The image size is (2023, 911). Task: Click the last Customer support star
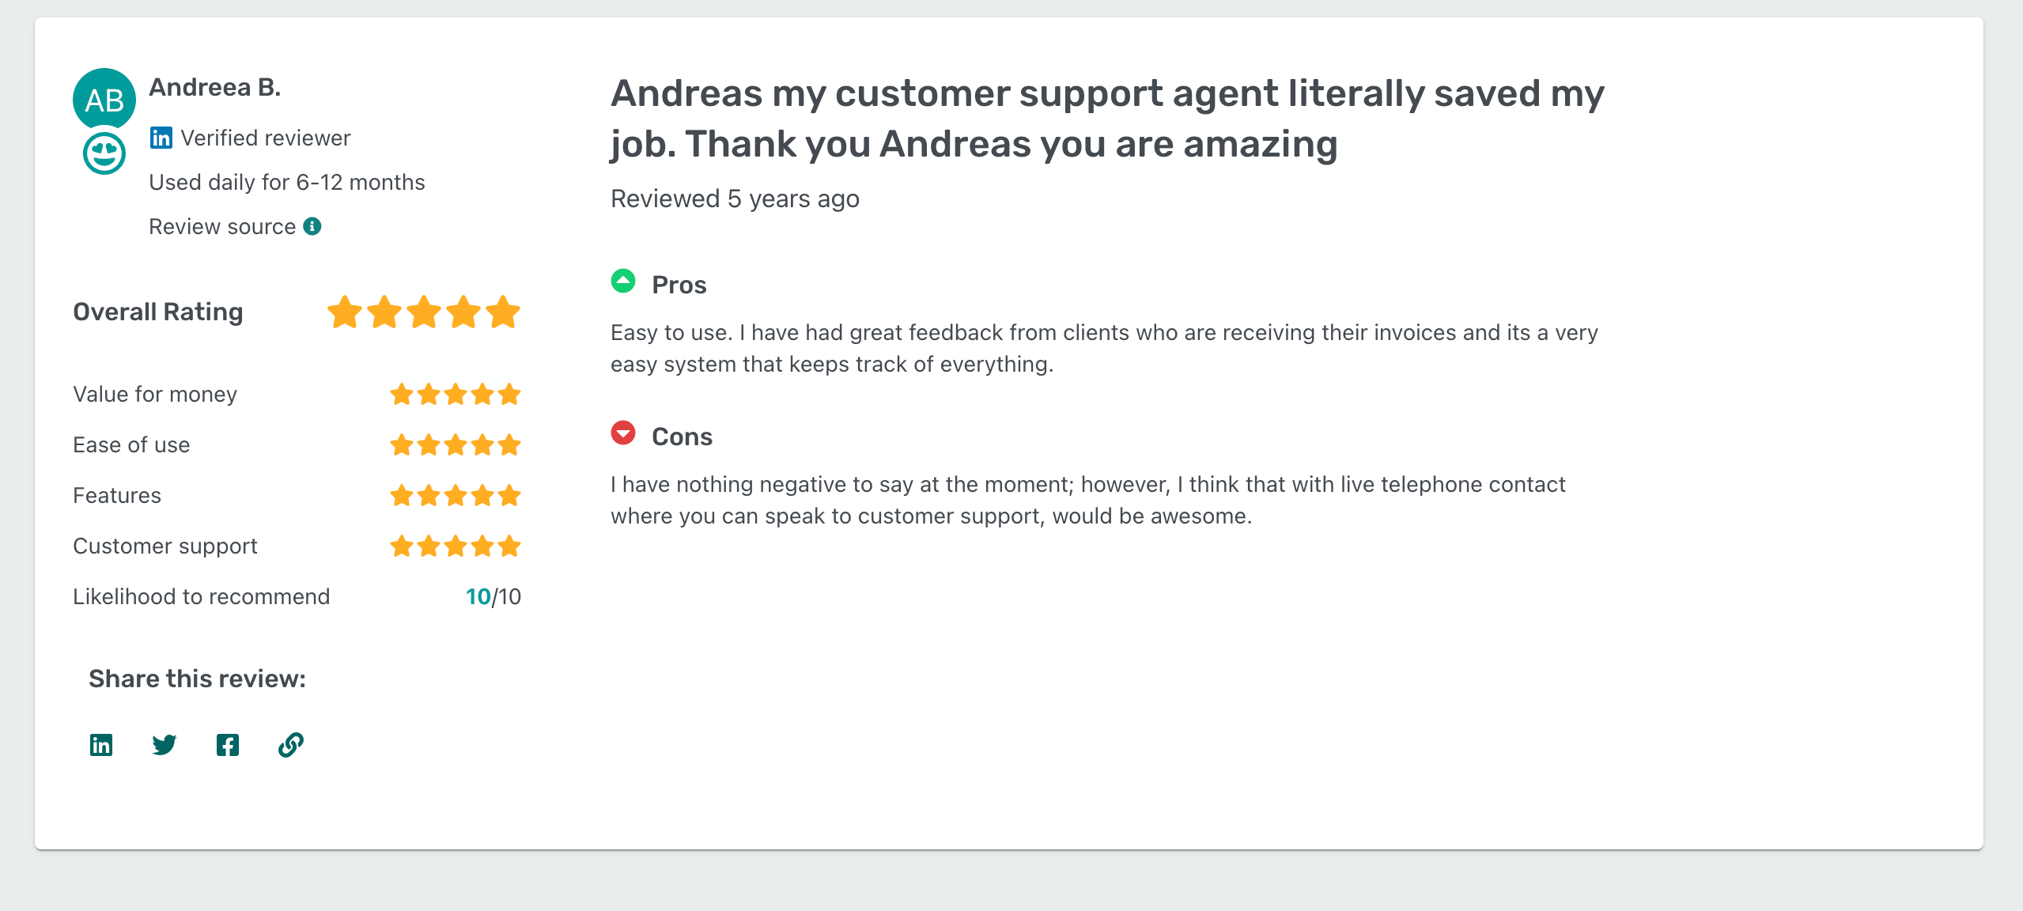[510, 545]
